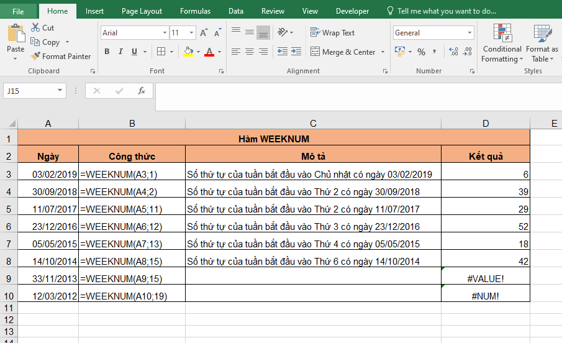Image resolution: width=562 pixels, height=343 pixels.
Task: Select the Format Painter brush
Action: click(x=36, y=56)
